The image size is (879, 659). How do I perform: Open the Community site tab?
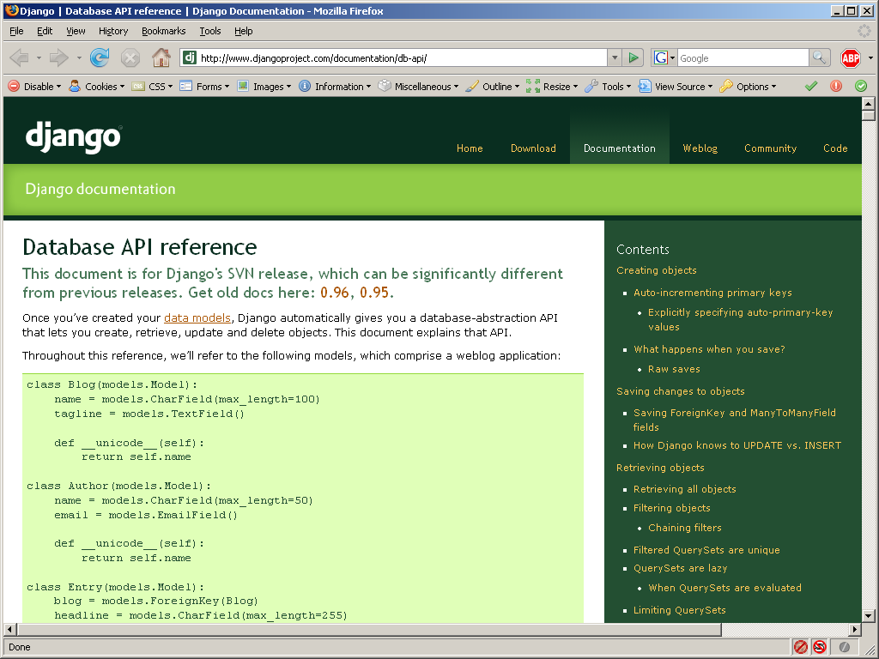[770, 148]
